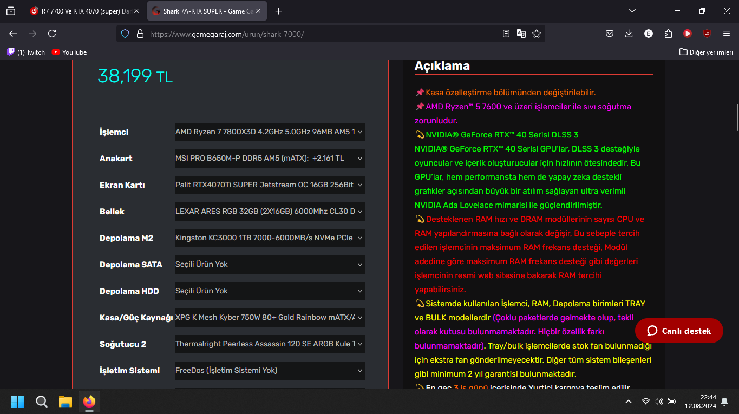Click the translate page icon
Screen dimensions: 739x414
[521, 34]
